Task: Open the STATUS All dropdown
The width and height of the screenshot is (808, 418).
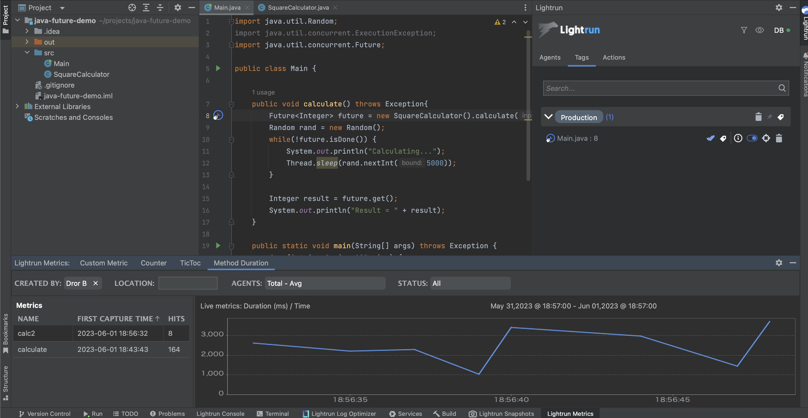Action: point(470,283)
